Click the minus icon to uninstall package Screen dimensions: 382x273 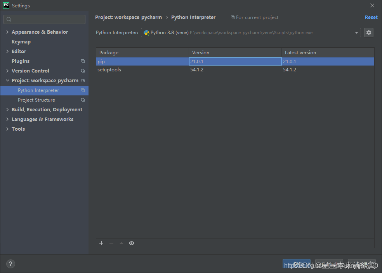click(111, 243)
